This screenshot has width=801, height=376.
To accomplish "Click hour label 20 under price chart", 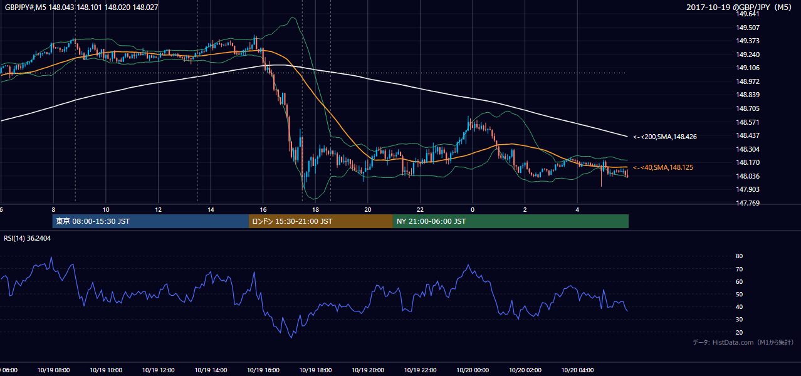I will pos(368,209).
